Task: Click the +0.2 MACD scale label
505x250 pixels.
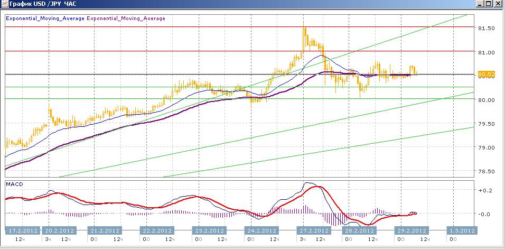Action: [x=485, y=190]
